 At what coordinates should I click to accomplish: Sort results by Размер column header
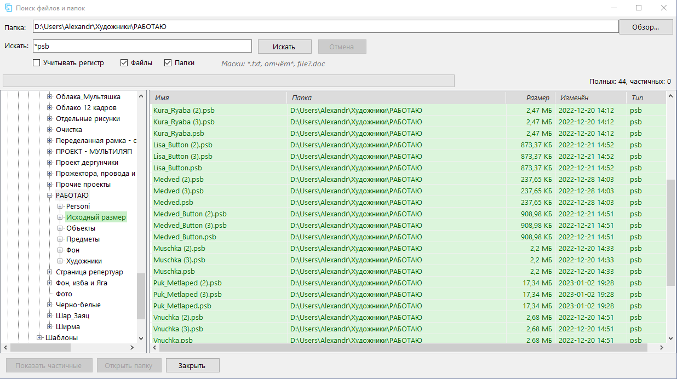(x=530, y=97)
